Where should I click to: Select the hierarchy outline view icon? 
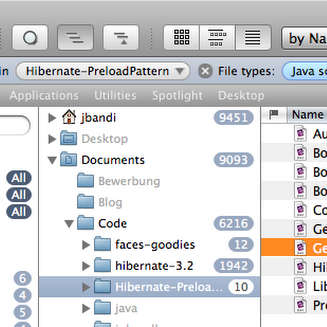point(76,38)
